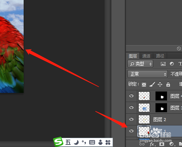Create new fill or adjustment layer
This screenshot has width=182, height=147.
point(172,144)
